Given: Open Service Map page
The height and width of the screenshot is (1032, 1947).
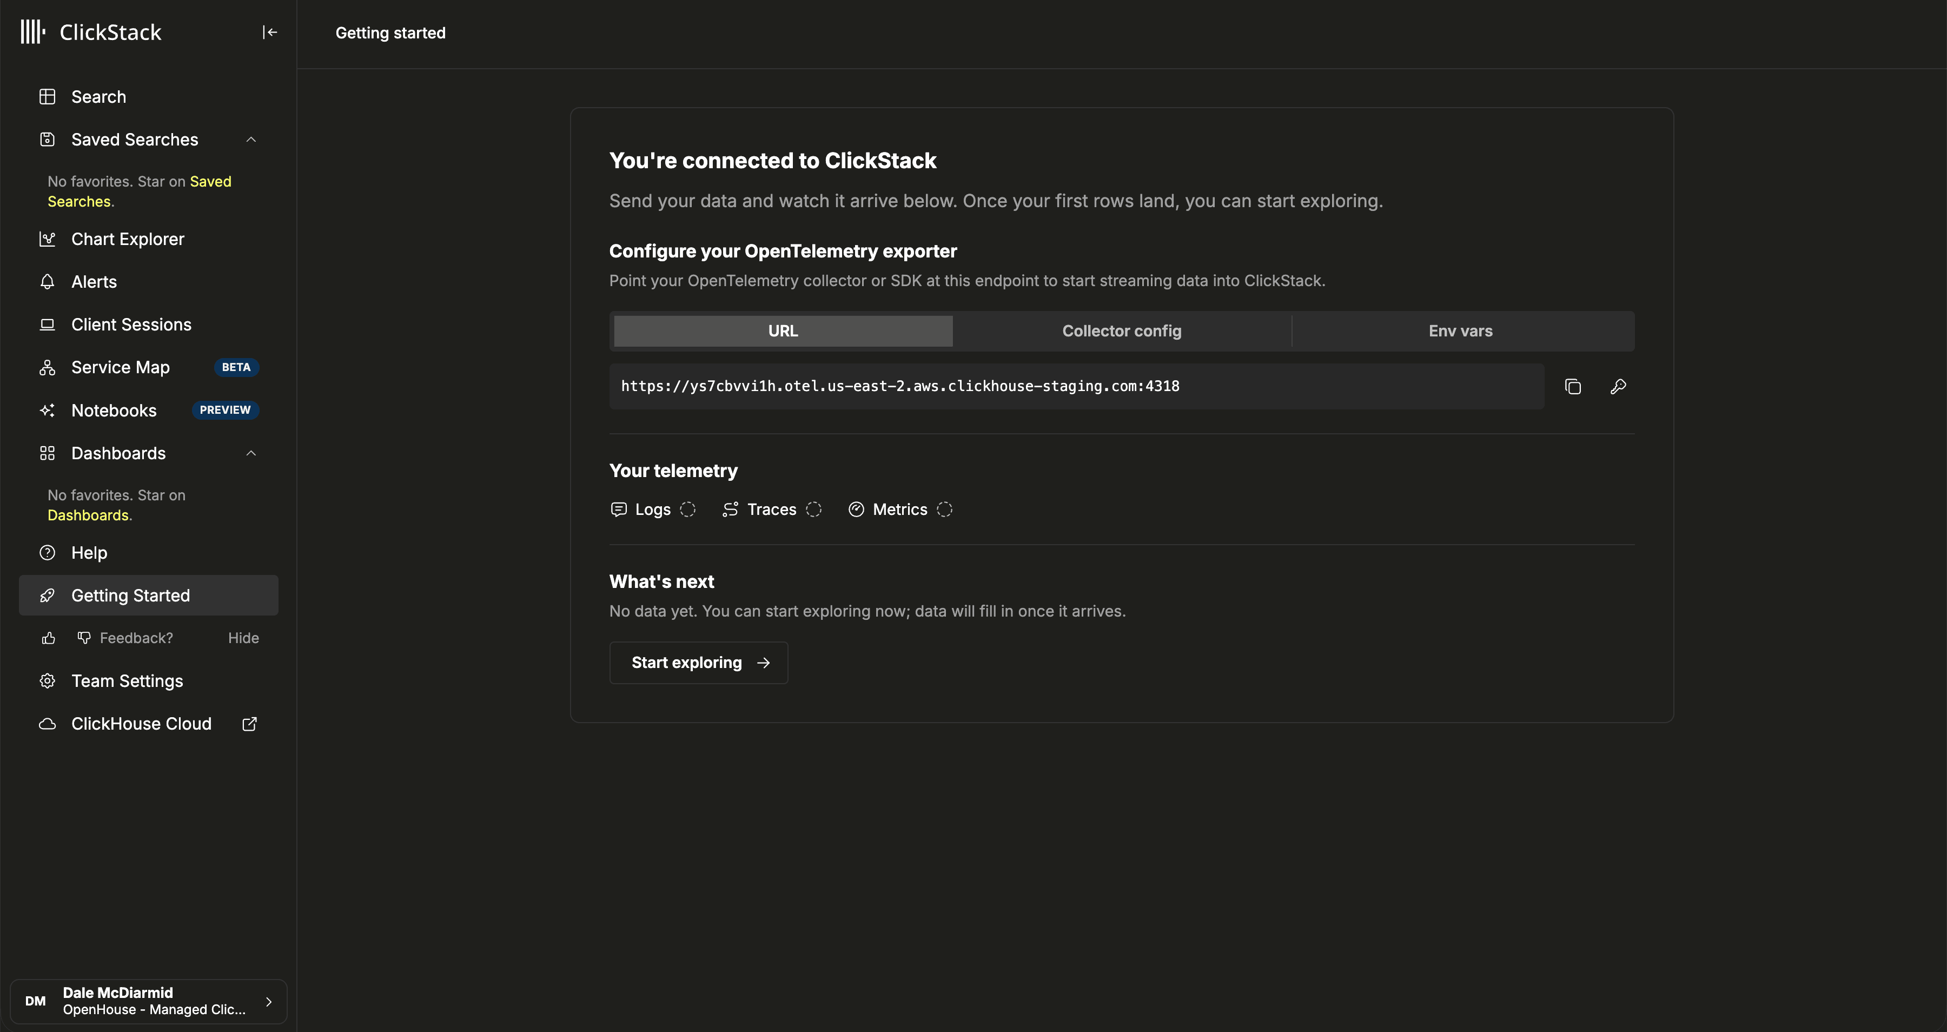Looking at the screenshot, I should click(x=149, y=367).
